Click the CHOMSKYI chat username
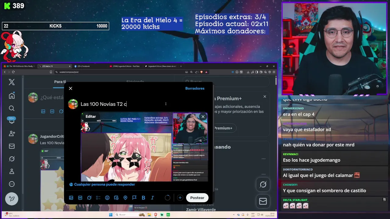The image size is (390, 219). [x=290, y=185]
